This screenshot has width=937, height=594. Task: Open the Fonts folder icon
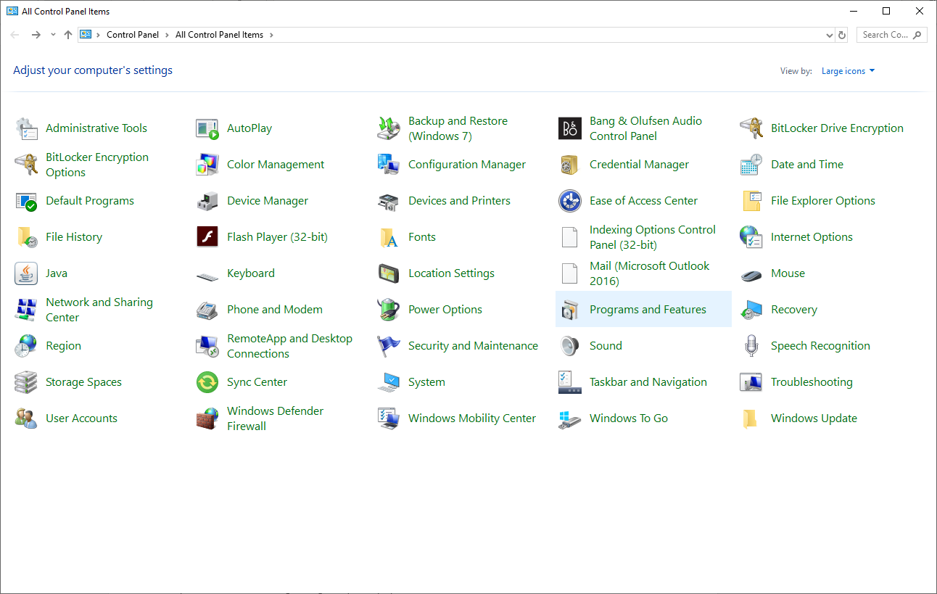(389, 237)
